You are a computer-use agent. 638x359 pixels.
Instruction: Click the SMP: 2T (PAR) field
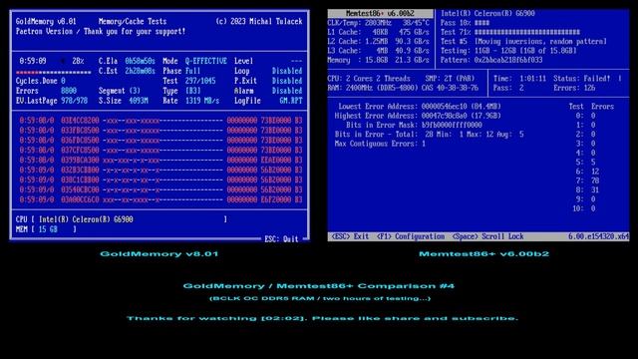450,79
